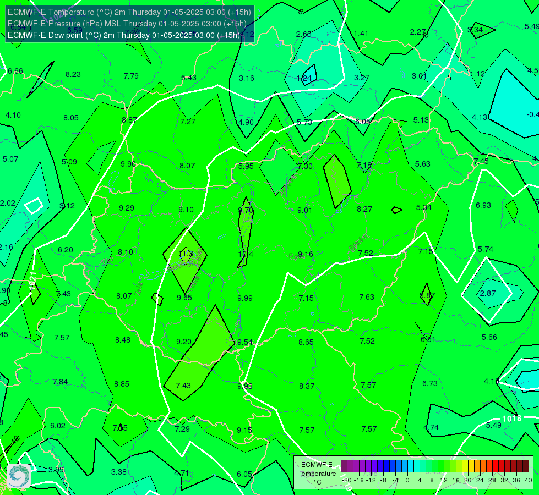Click the 5.34 temperature value
539x495 pixels.
[424, 207]
